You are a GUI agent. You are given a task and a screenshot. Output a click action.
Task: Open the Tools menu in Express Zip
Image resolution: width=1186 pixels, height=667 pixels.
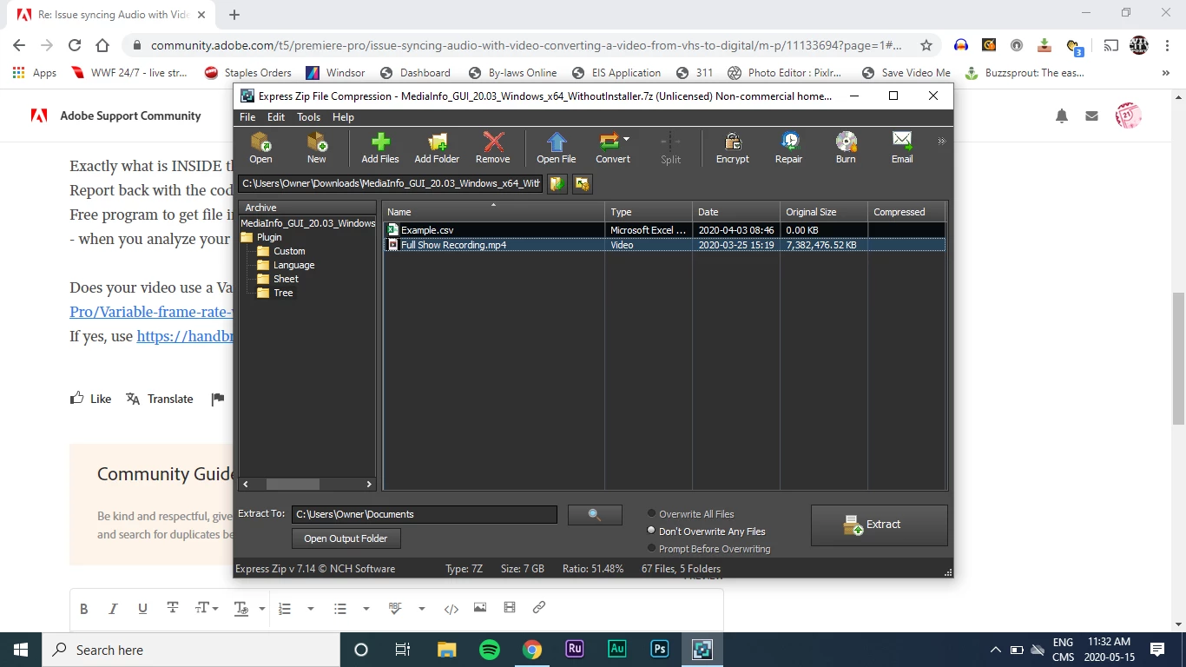(x=308, y=117)
